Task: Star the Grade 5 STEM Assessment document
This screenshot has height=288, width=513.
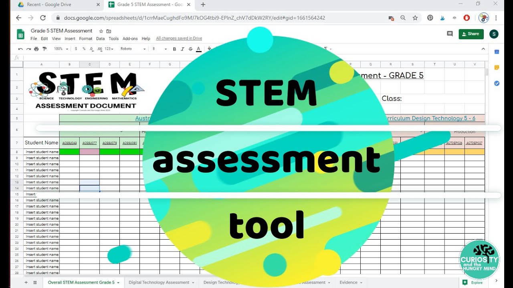Action: coord(101,31)
